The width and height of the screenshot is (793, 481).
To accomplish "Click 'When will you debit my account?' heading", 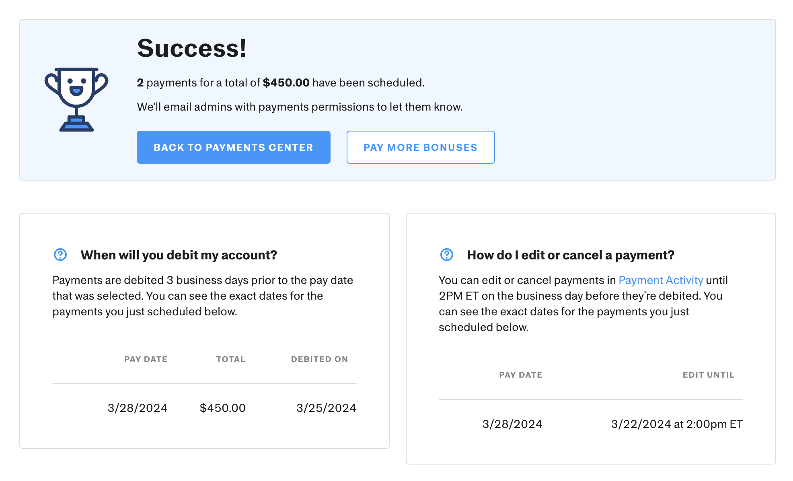I will 179,255.
